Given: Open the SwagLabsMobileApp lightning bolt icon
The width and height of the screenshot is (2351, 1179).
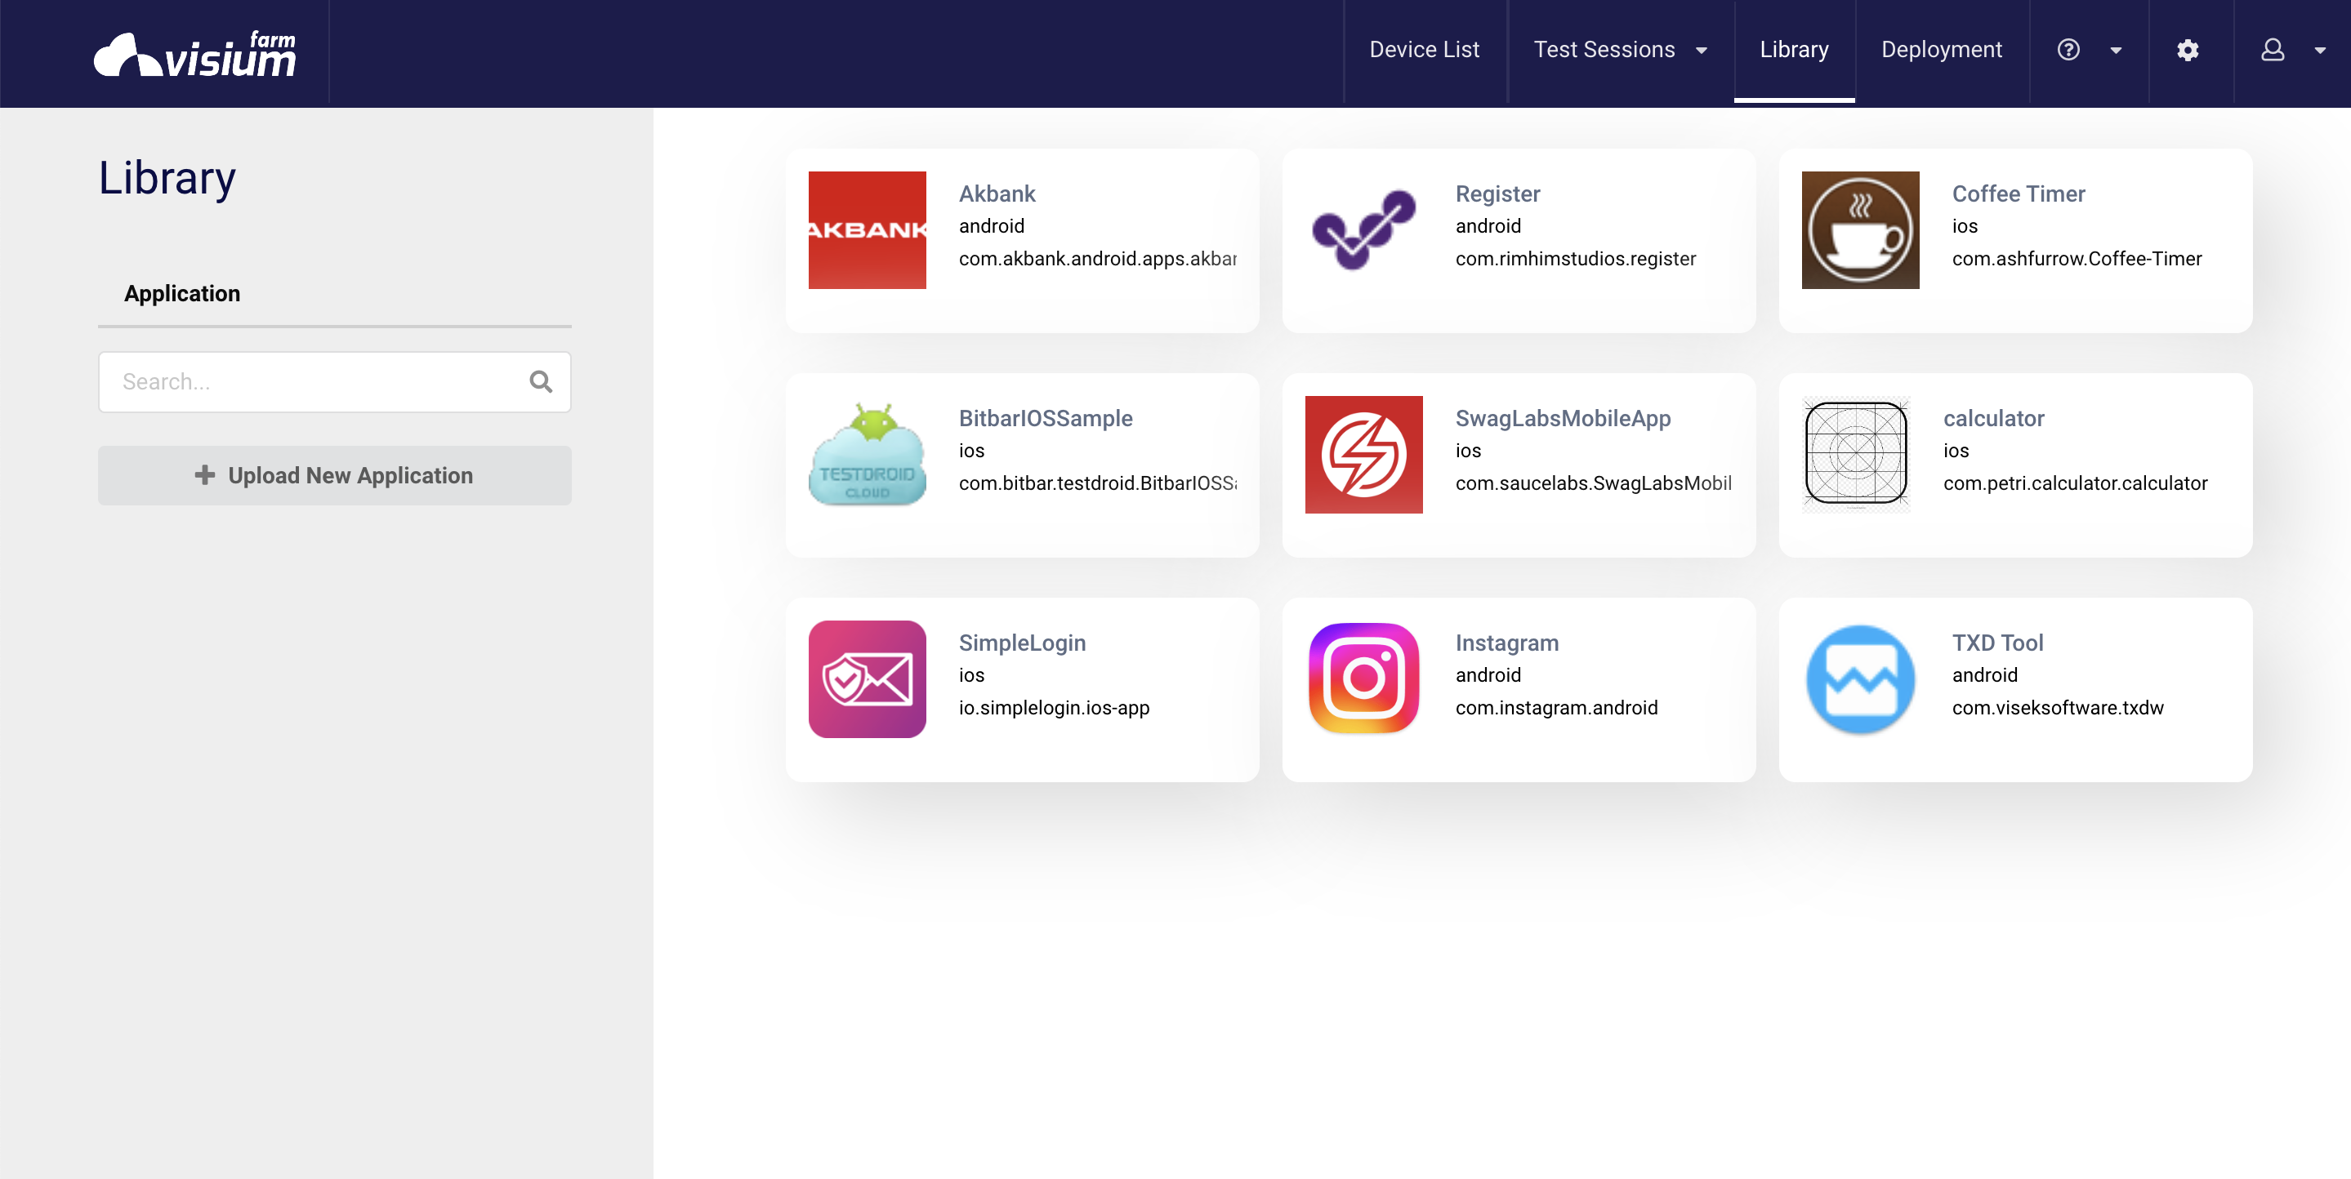Looking at the screenshot, I should (x=1363, y=455).
